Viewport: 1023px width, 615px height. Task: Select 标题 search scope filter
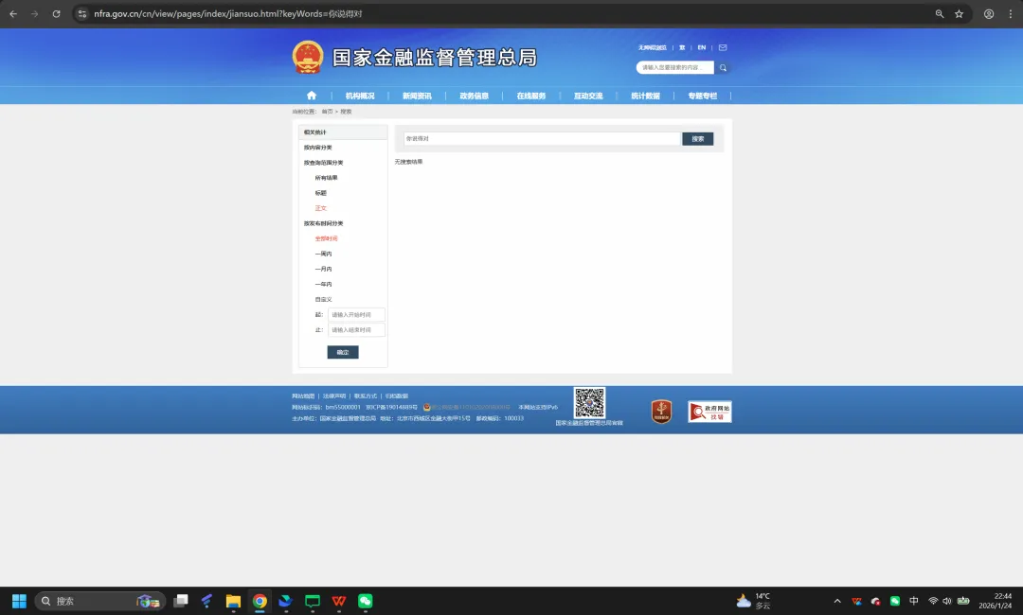(x=321, y=192)
